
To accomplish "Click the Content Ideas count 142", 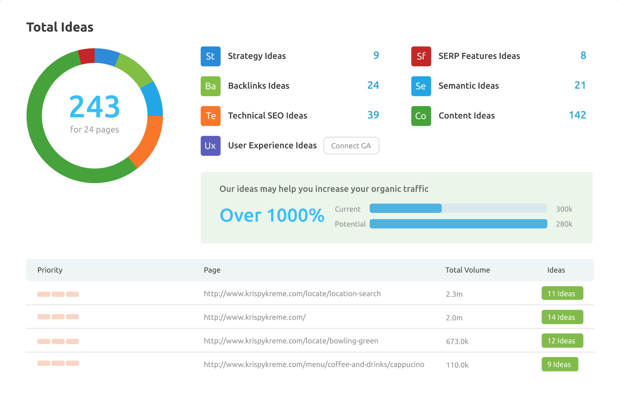I will tap(577, 115).
